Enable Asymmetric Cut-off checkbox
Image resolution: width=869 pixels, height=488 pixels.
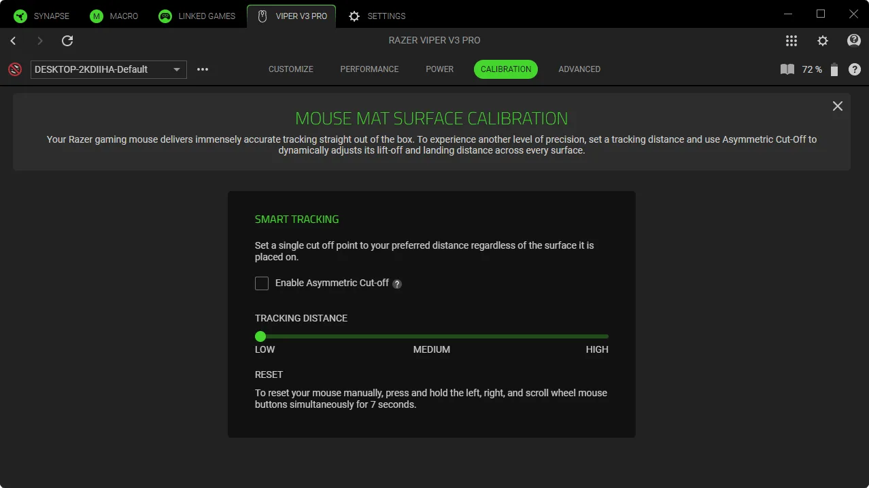(262, 283)
